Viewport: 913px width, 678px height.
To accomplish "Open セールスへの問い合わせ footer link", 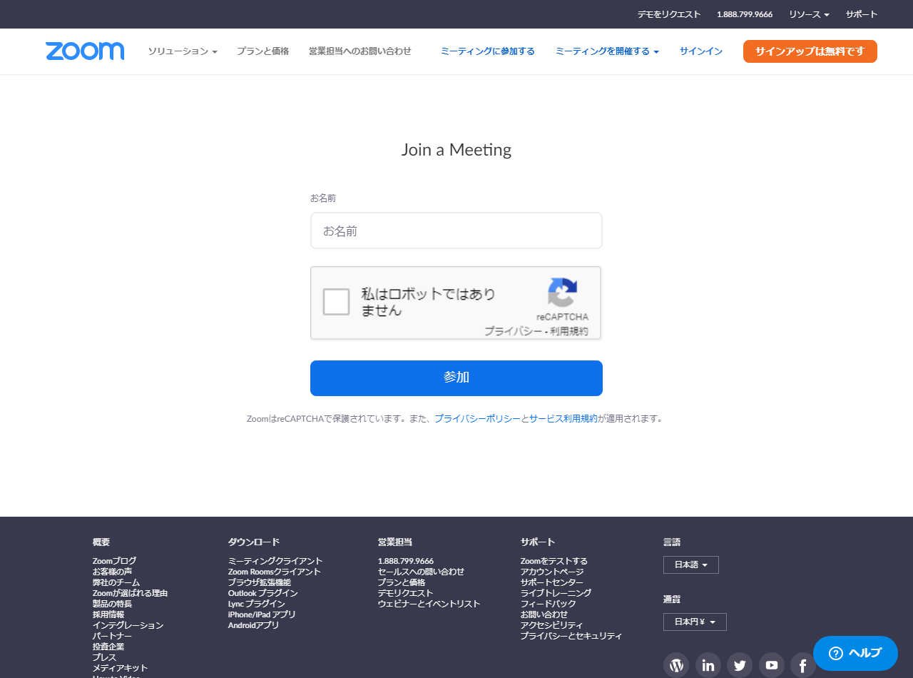I will (421, 572).
